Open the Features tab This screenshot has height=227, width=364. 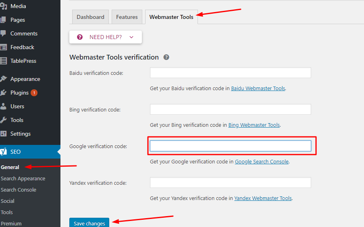[127, 17]
